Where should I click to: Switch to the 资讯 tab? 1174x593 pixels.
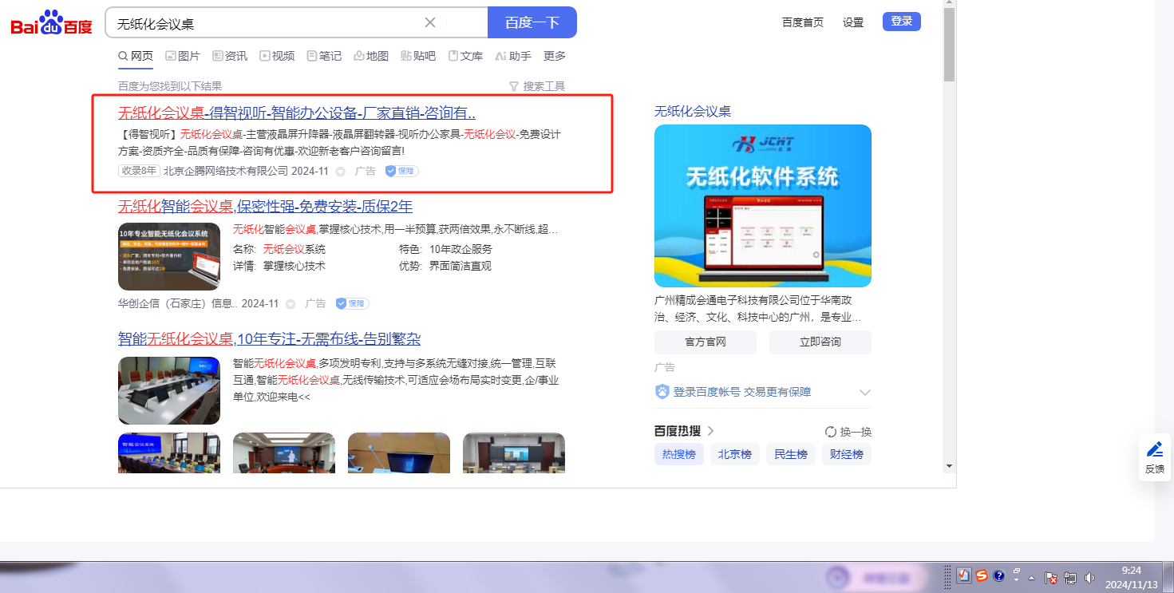[230, 56]
